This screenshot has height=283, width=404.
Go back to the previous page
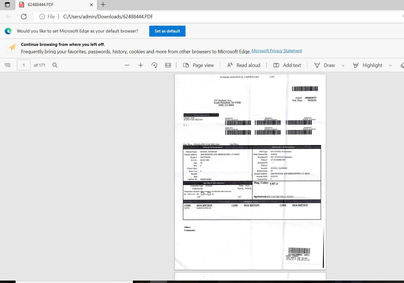coord(9,17)
